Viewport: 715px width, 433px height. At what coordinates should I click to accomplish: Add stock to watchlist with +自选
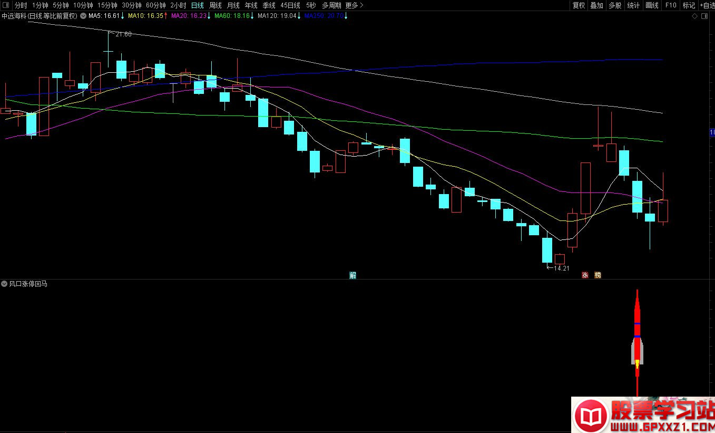[707, 5]
